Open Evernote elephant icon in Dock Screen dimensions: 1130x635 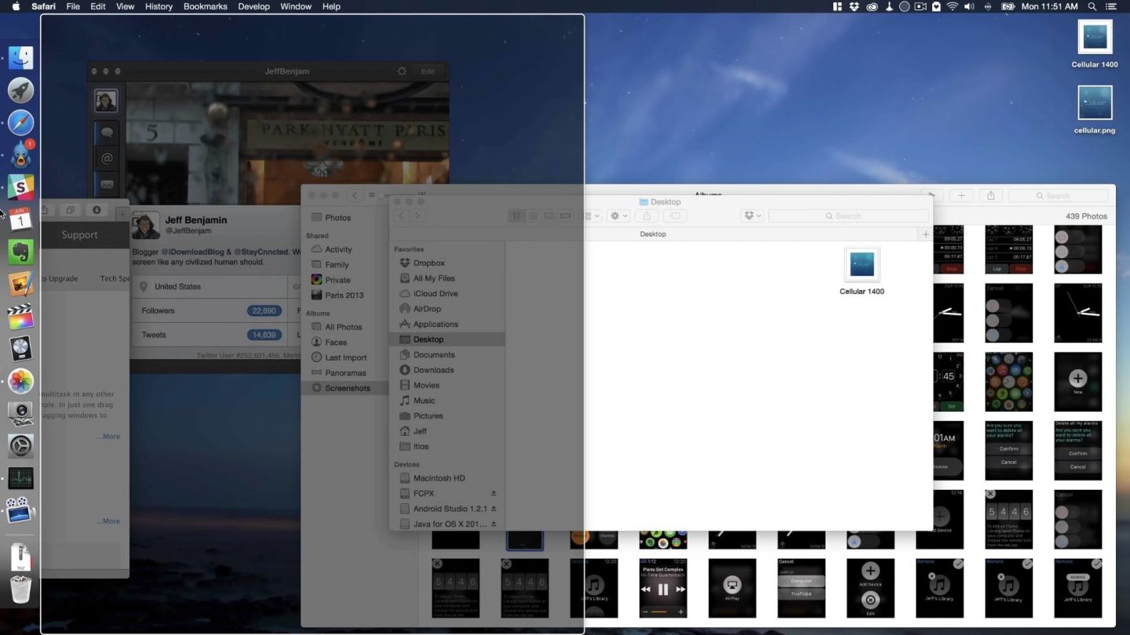coord(21,252)
